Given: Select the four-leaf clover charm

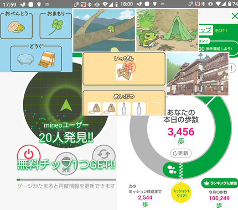Looking at the screenshot, I should click(x=56, y=27).
